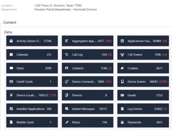Click the Credit Cards icon
Screen dimensions: 172x130
click(11, 82)
